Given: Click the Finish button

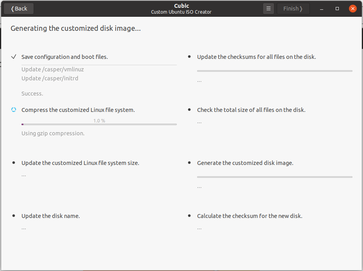Looking at the screenshot, I should (x=293, y=9).
